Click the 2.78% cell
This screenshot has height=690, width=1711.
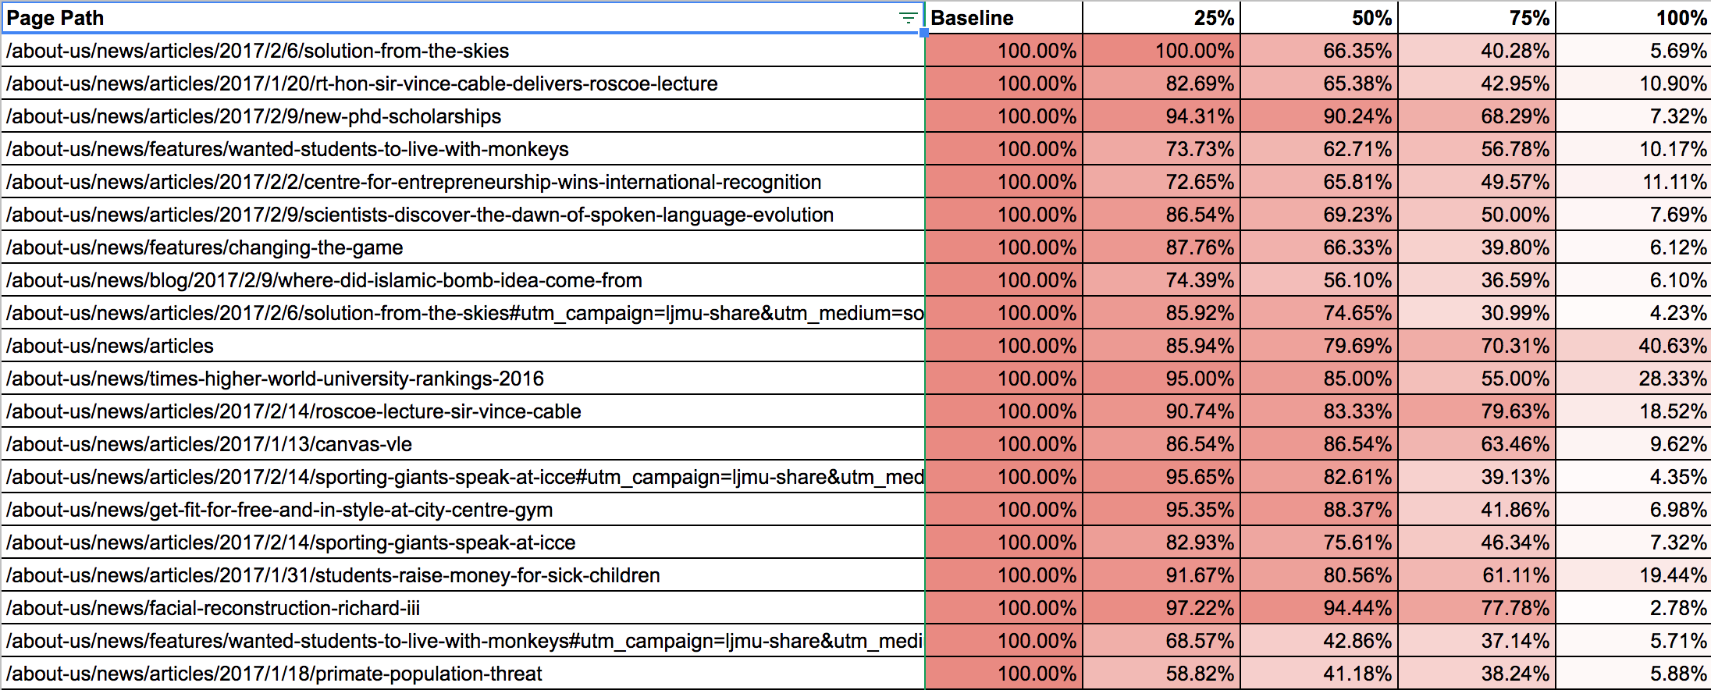1633,608
